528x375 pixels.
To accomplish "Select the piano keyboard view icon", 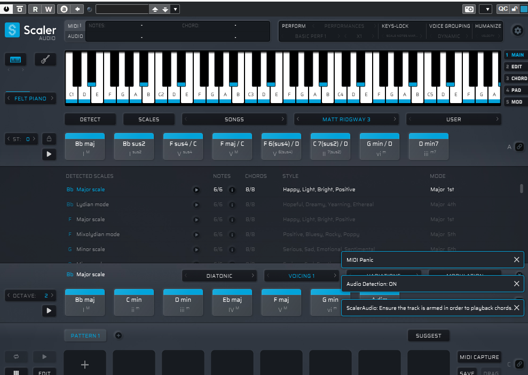I will click(15, 59).
